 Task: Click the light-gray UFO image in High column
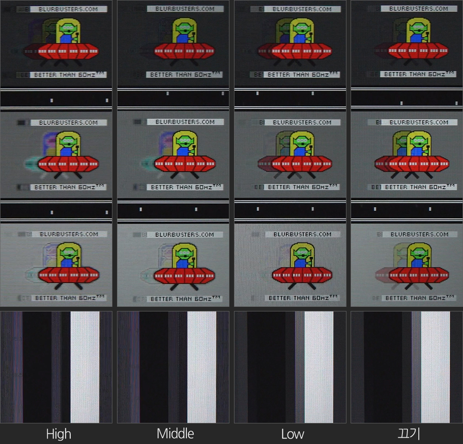click(56, 265)
